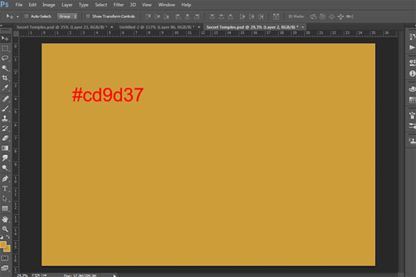Click the zoom percentage field in status bar
Image resolution: width=416 pixels, height=277 pixels.
[x=23, y=274]
